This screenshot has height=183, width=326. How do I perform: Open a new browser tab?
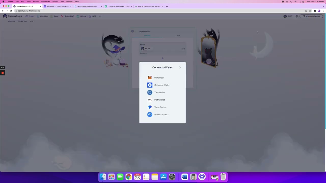click(167, 6)
